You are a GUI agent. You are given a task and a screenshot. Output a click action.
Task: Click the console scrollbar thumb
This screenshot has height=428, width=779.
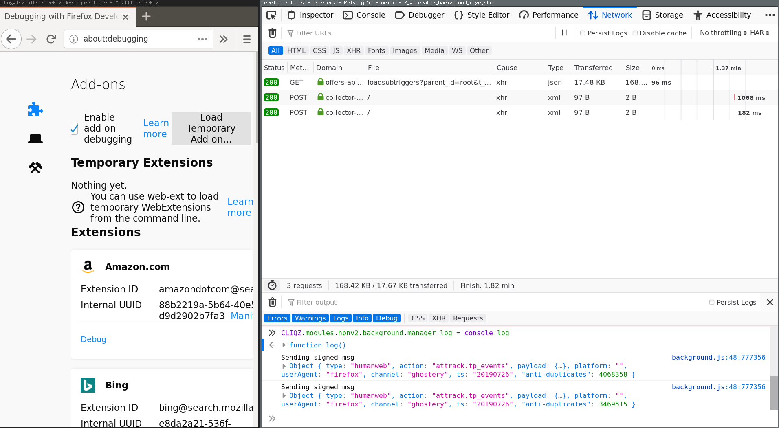pos(774,393)
